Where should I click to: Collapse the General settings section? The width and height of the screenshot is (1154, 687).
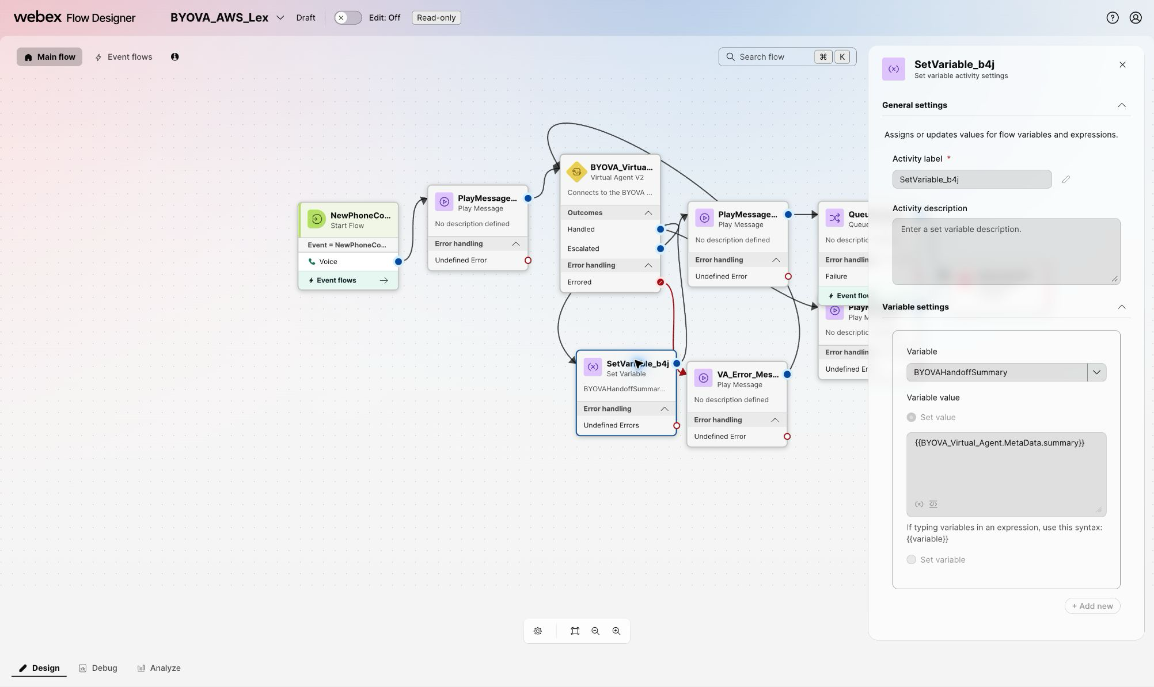1122,105
